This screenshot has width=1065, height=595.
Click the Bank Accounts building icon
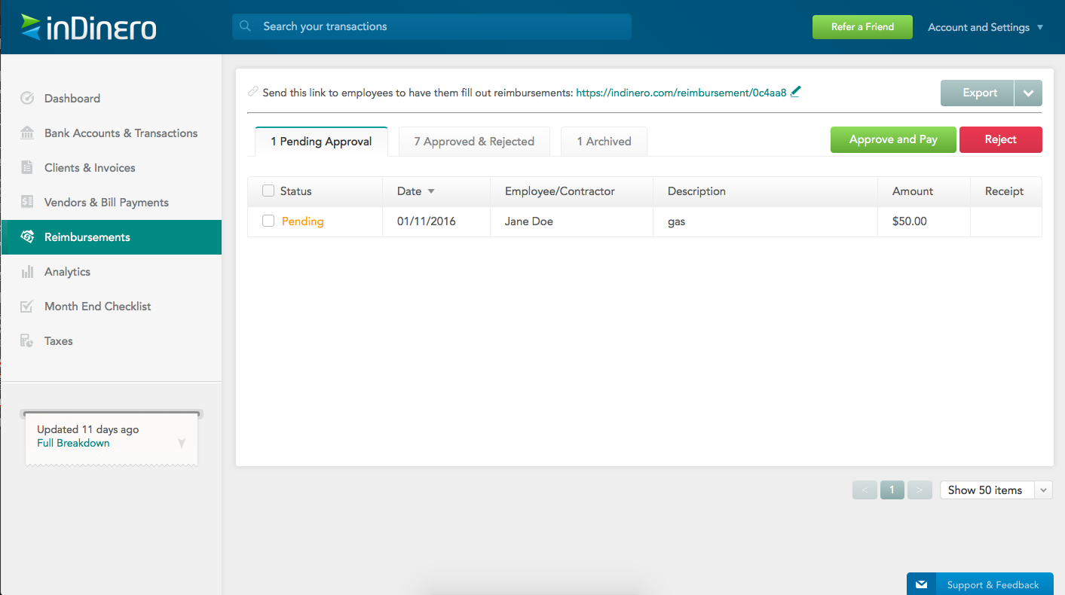[27, 133]
